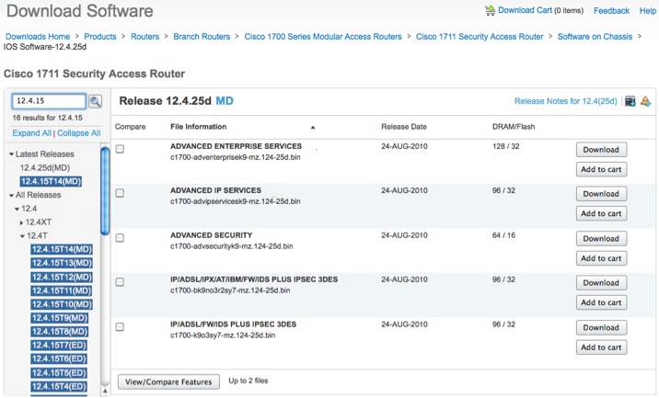Image resolution: width=659 pixels, height=398 pixels.
Task: Collapse the 12.4 tree node
Action: 17,209
